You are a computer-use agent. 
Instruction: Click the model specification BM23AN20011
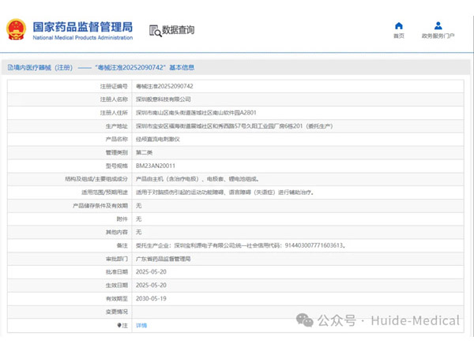156,166
